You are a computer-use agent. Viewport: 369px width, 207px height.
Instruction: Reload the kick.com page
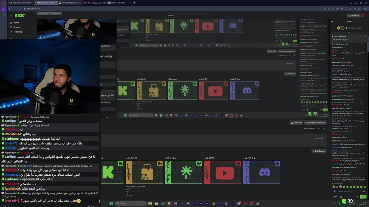pos(19,9)
